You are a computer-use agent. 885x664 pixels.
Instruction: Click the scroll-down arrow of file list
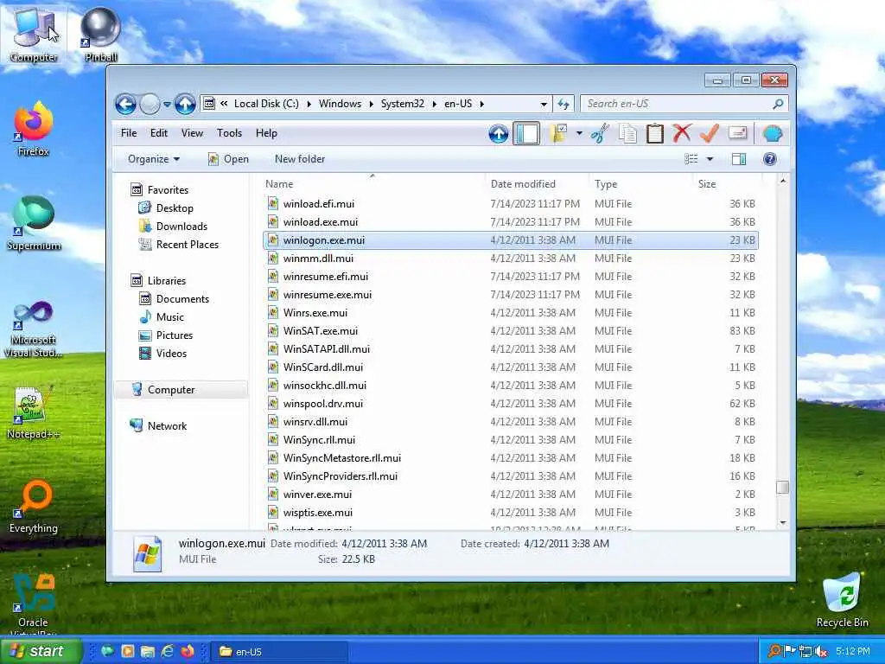point(782,523)
